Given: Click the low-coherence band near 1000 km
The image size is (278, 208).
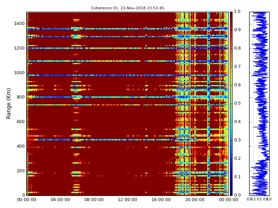Looking at the screenshot, I should tap(128, 75).
